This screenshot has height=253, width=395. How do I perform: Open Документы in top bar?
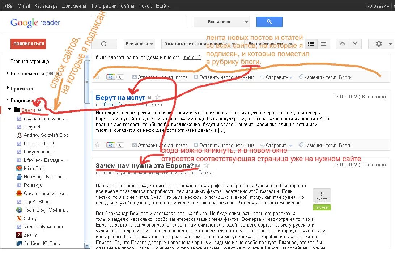(74, 6)
